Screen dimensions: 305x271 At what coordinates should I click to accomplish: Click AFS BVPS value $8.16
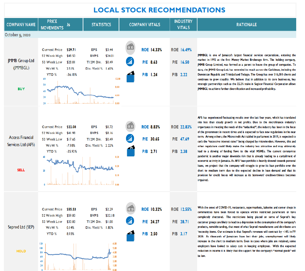point(109,133)
